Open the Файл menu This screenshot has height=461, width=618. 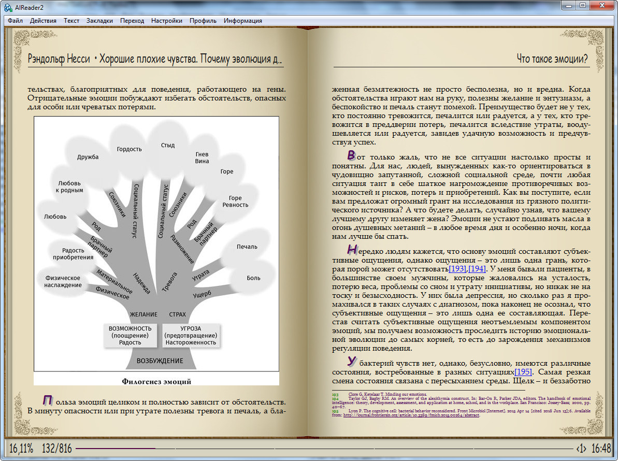(16, 21)
